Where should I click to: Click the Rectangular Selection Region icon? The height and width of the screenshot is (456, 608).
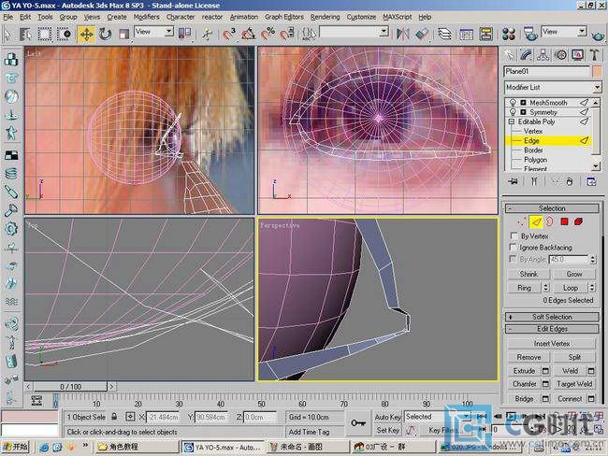45,34
